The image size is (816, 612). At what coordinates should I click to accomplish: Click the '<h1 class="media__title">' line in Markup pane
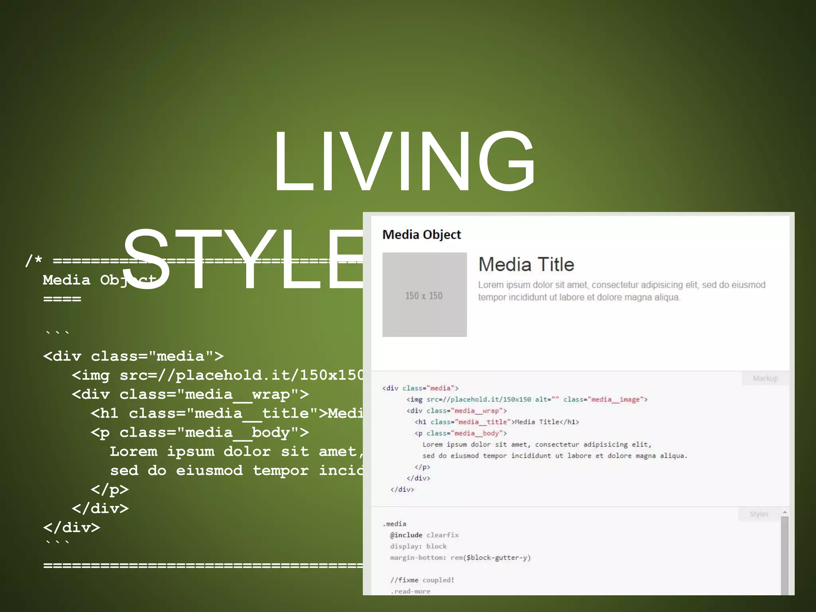click(496, 422)
